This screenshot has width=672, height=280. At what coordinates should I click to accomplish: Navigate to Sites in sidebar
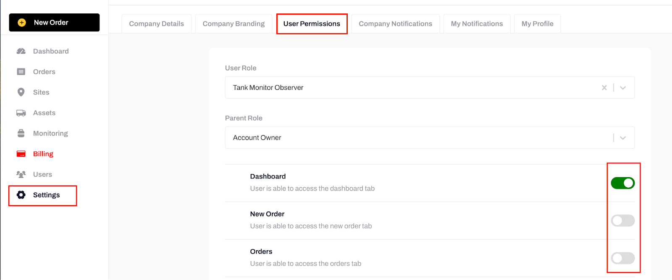41,92
